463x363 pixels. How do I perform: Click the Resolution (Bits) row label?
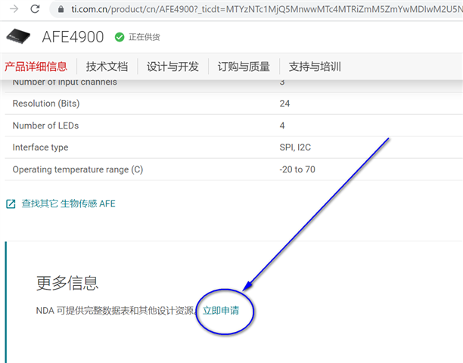(46, 104)
